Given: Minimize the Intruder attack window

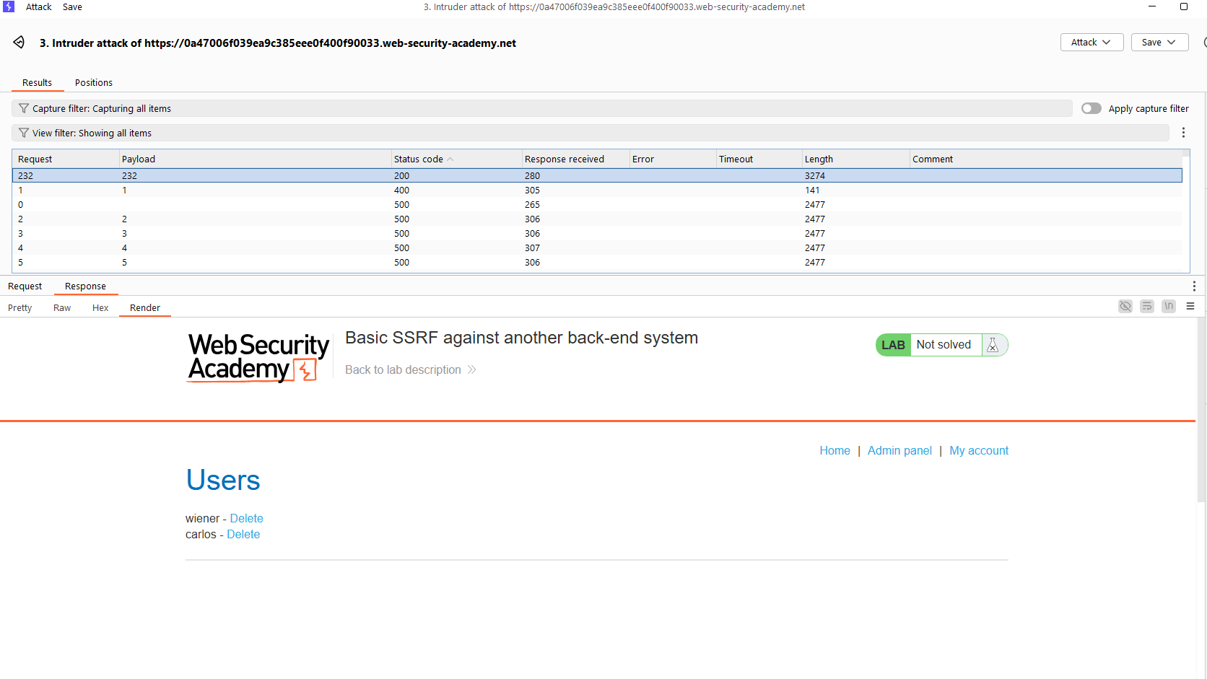Looking at the screenshot, I should click(1152, 6).
